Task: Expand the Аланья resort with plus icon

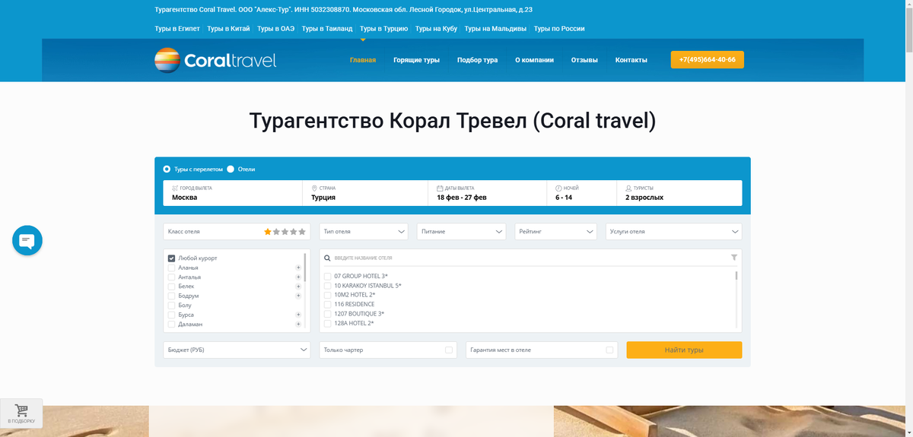Action: point(298,268)
